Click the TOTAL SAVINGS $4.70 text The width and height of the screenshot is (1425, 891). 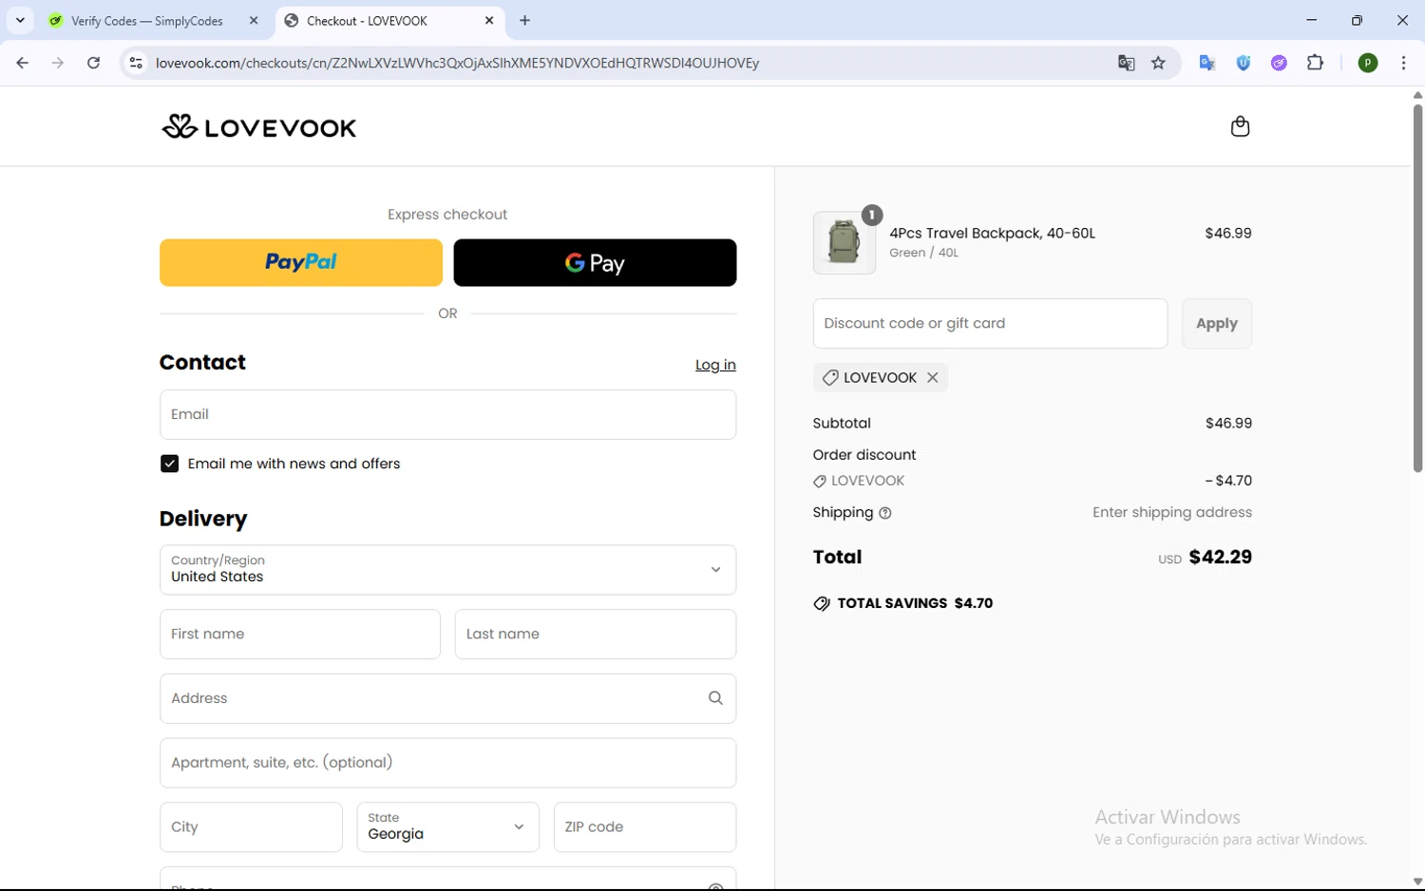pos(915,603)
